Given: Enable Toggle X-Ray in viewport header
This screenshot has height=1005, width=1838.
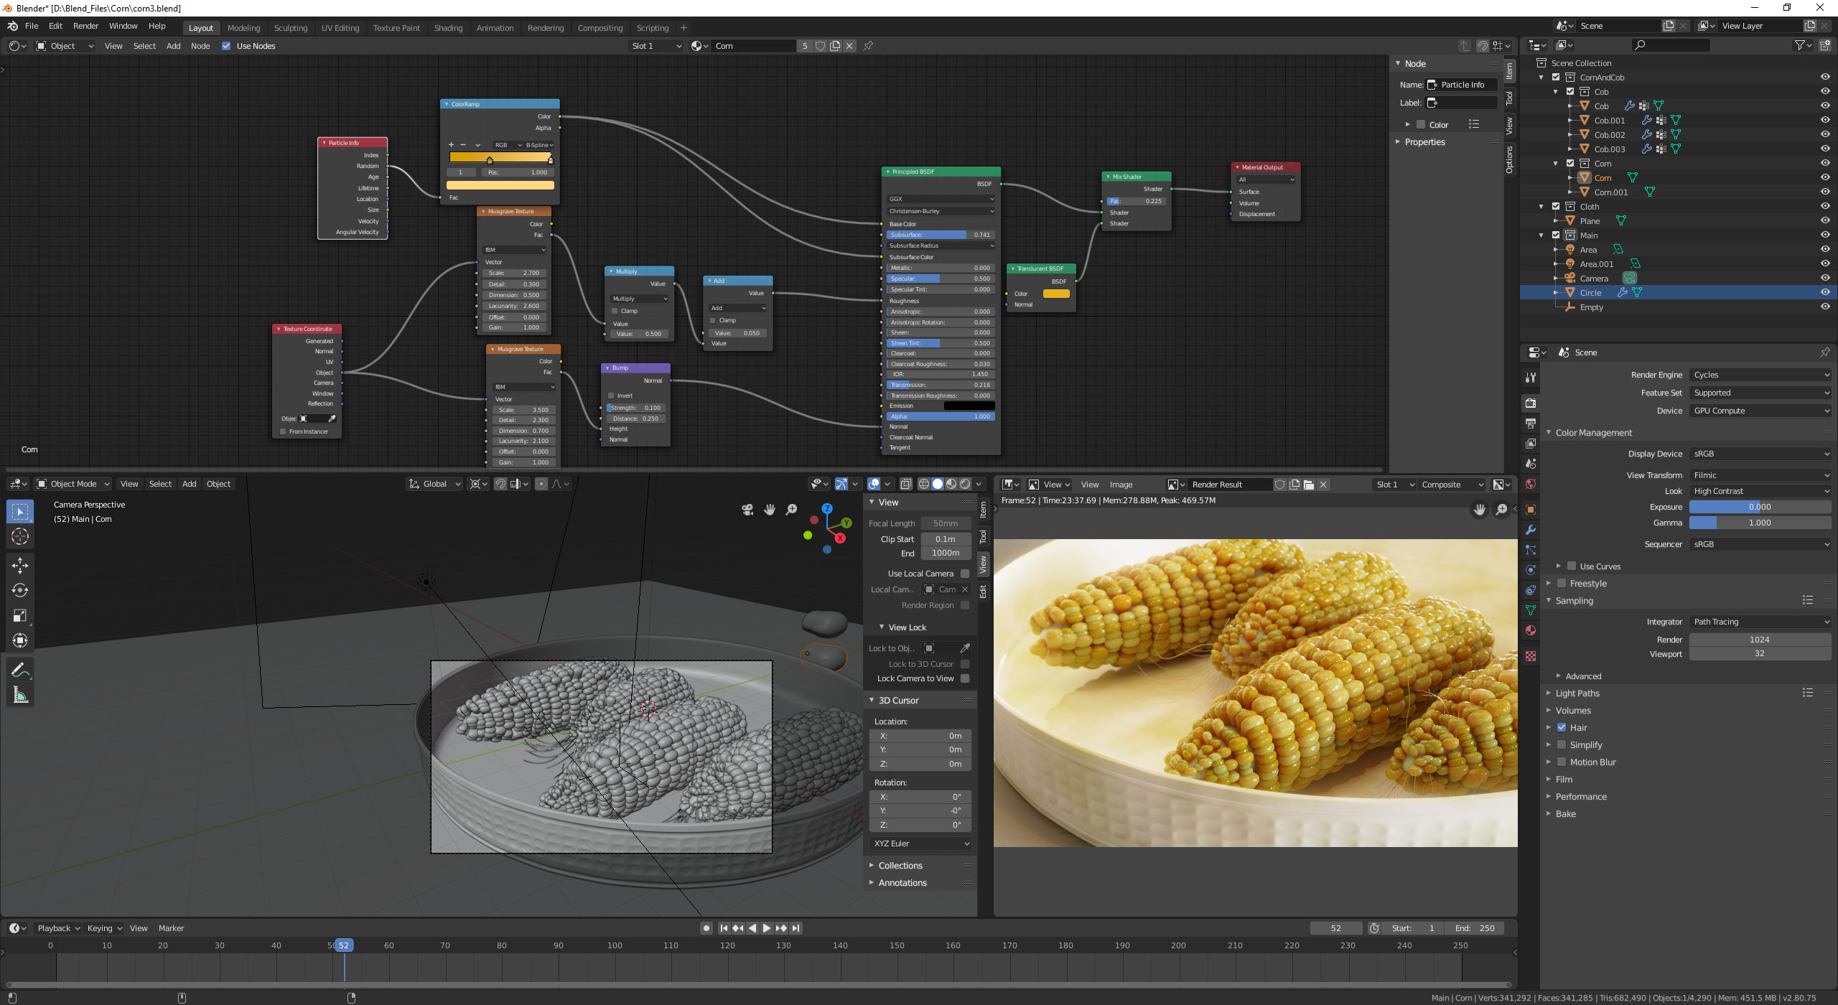Looking at the screenshot, I should click(907, 484).
